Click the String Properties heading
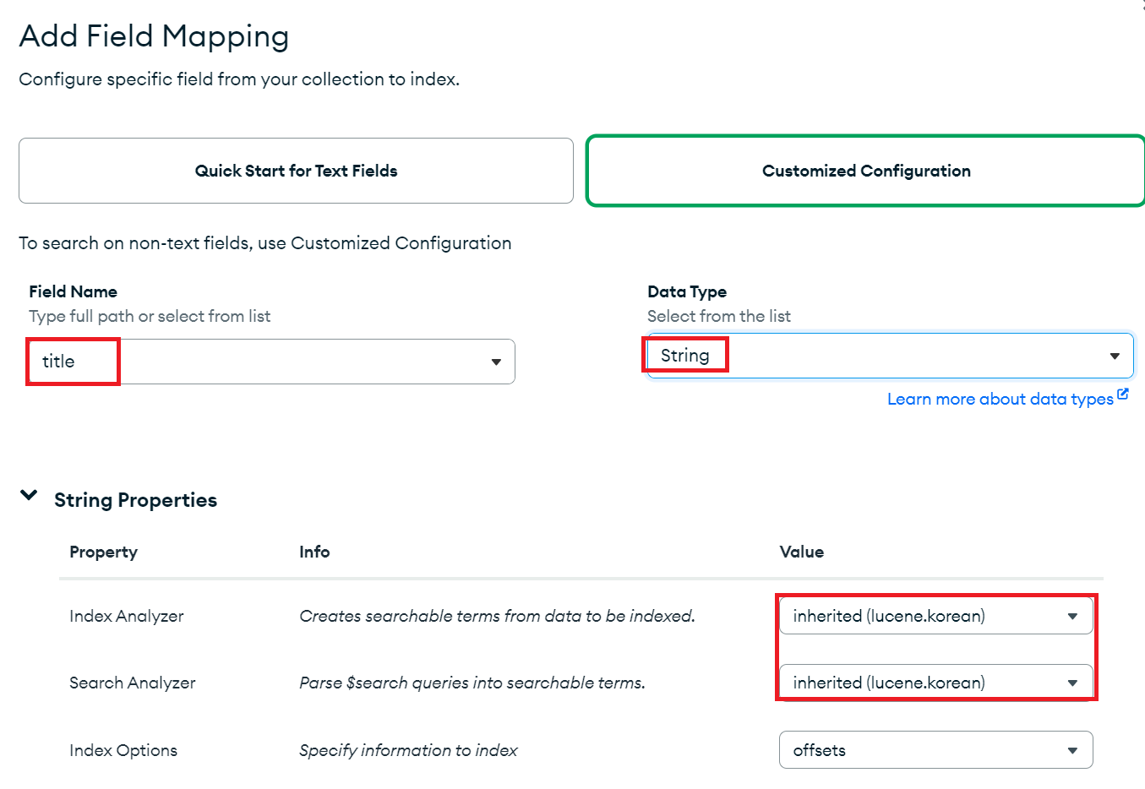The width and height of the screenshot is (1145, 789). pos(135,500)
